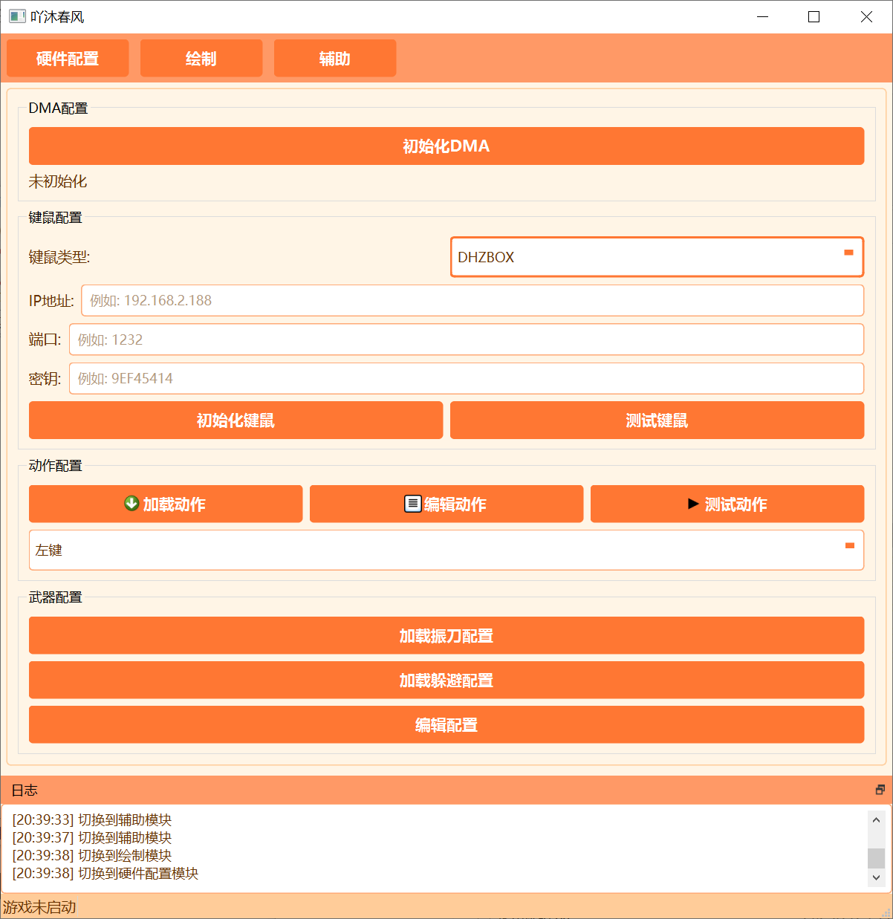Open the 绘制 tab

pyautogui.click(x=201, y=59)
